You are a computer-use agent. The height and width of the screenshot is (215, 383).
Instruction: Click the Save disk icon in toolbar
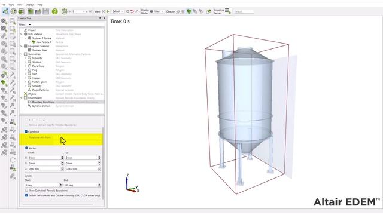tap(46, 11)
